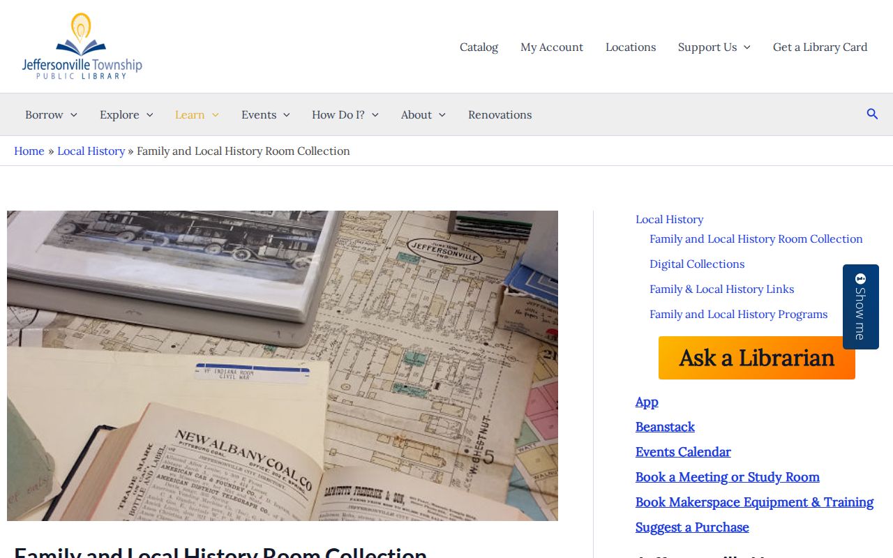Expand the How Do I? menu
Viewport: 893px width, 558px height.
(x=345, y=114)
